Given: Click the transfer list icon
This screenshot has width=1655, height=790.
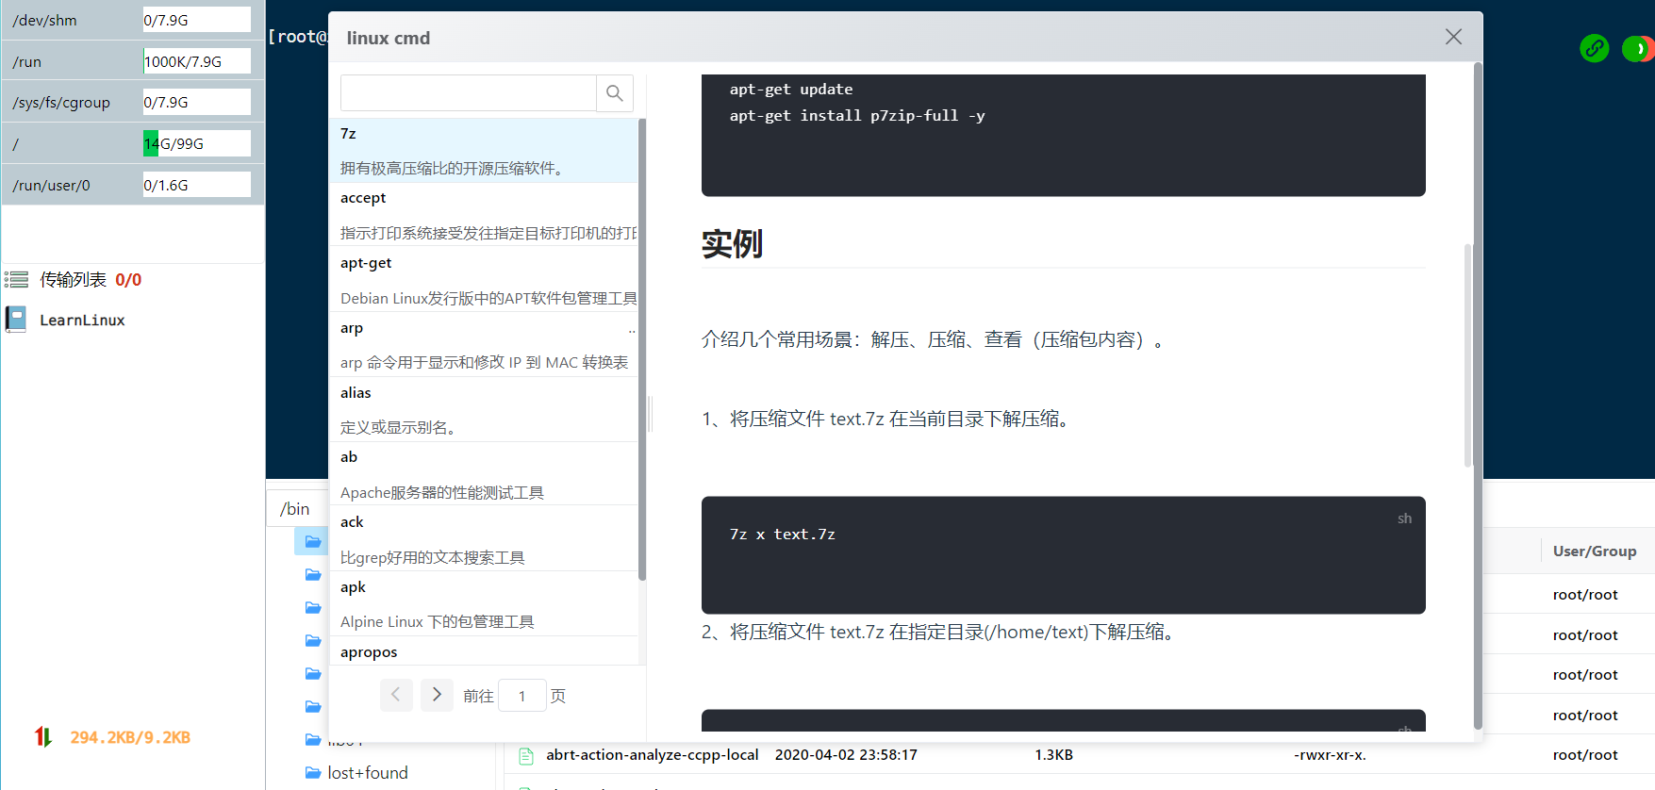Looking at the screenshot, I should click(16, 280).
